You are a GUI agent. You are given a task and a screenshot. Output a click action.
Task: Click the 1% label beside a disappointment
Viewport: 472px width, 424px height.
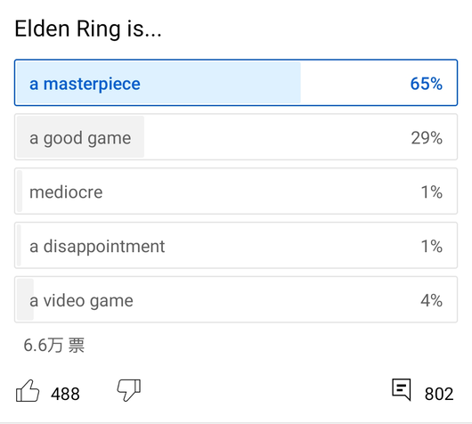tap(432, 247)
